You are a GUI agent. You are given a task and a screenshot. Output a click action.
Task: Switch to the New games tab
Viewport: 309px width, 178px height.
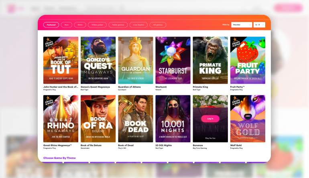[67, 25]
